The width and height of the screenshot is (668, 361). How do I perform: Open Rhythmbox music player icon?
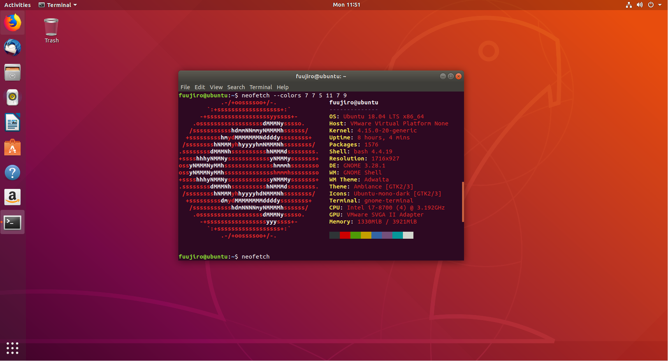click(x=12, y=97)
